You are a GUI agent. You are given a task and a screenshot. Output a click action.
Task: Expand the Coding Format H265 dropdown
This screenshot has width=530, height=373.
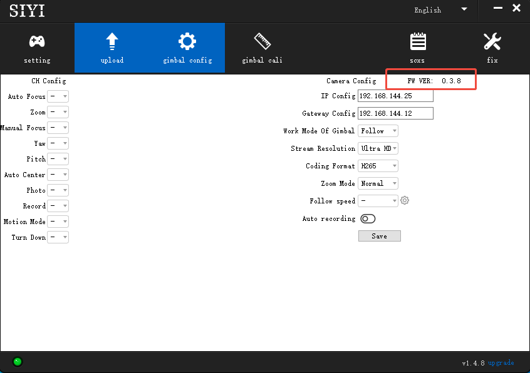coord(378,166)
